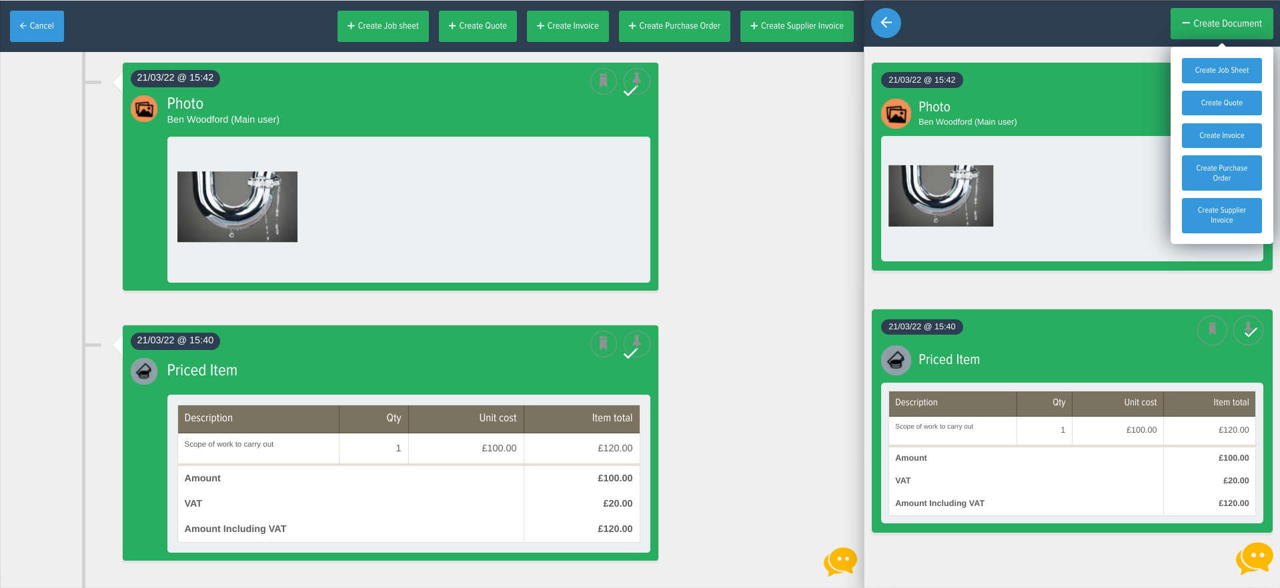Select Create Quote in the dropdown menu
Viewport: 1280px width, 588px height.
[x=1221, y=103]
